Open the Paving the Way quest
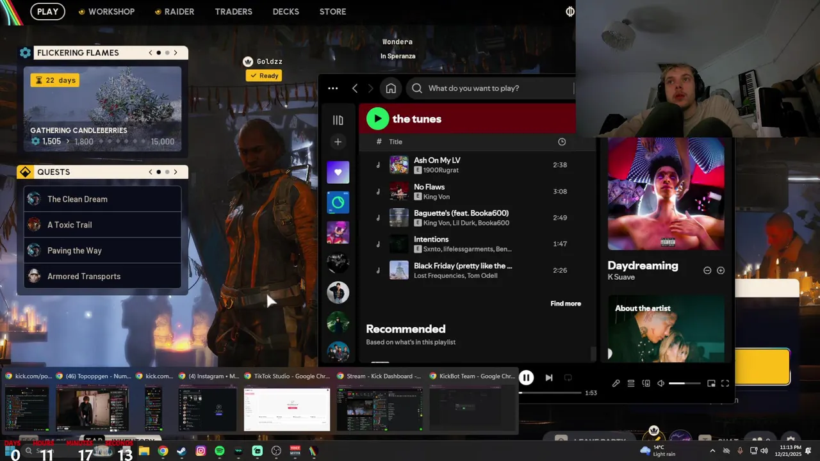 click(x=102, y=250)
